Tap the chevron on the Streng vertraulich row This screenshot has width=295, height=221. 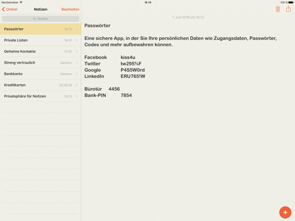(77, 62)
